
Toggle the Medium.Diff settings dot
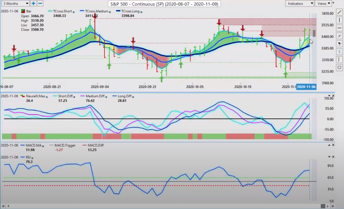click(x=106, y=97)
